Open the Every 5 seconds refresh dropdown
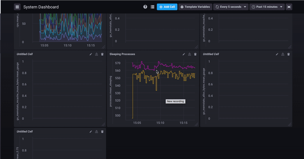 click(231, 7)
